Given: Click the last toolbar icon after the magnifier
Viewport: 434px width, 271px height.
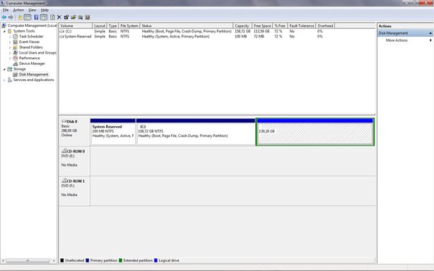Looking at the screenshot, I should 88,17.
